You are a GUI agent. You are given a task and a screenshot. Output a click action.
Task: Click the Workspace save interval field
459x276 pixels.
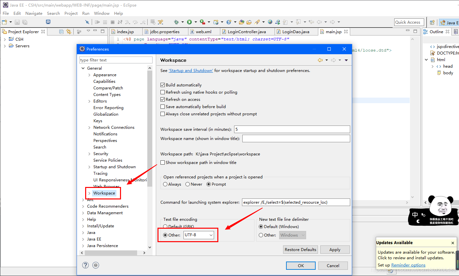(292, 129)
